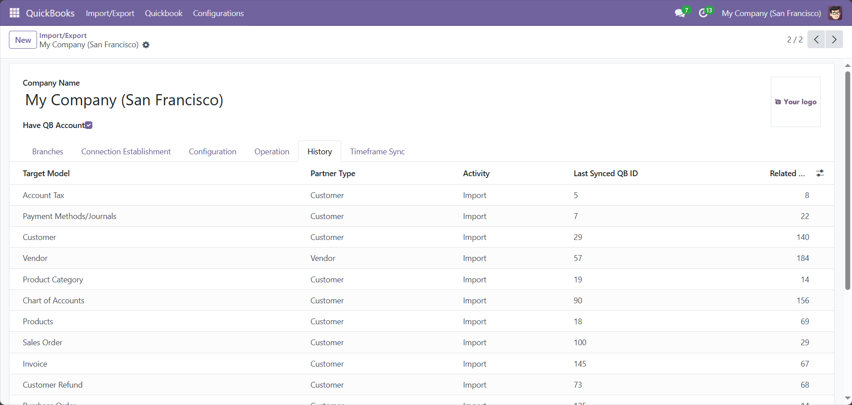Sort the table by Target Model header
The width and height of the screenshot is (852, 405).
(x=46, y=173)
